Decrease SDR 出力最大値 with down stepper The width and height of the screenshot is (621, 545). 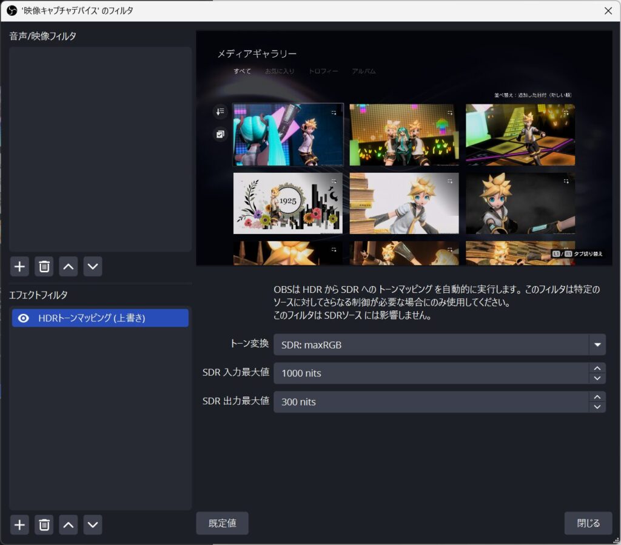pyautogui.click(x=597, y=407)
